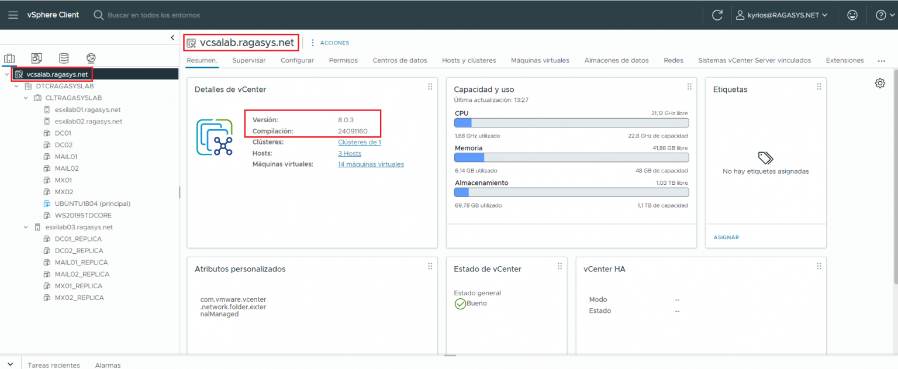This screenshot has width=898, height=369.
Task: Switch to the Supervisar tab
Action: (249, 60)
